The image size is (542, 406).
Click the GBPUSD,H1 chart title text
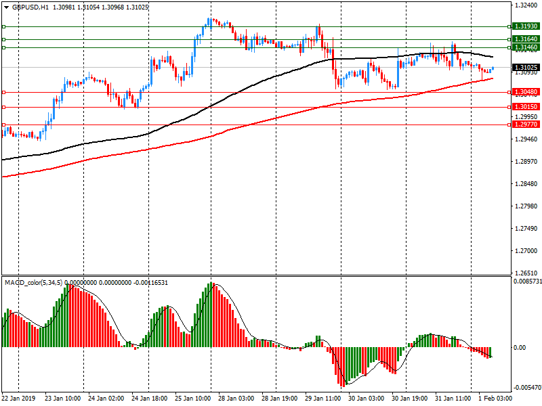click(30, 7)
